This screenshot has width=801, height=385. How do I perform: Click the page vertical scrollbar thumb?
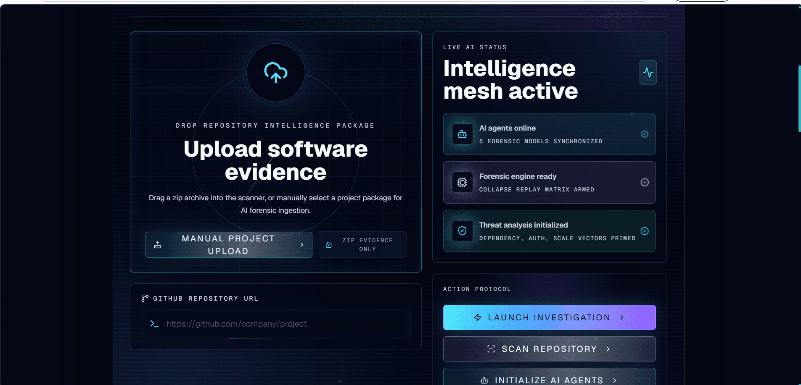tap(799, 99)
